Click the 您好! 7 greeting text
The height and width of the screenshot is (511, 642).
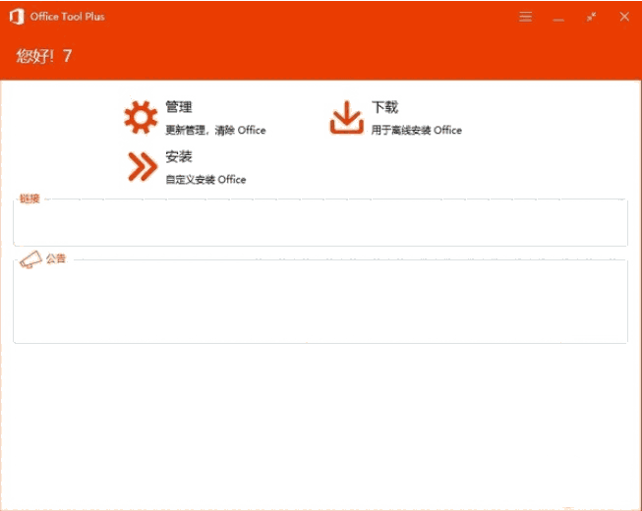coord(44,56)
